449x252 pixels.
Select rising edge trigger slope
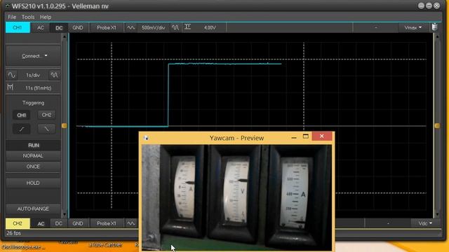22,129
